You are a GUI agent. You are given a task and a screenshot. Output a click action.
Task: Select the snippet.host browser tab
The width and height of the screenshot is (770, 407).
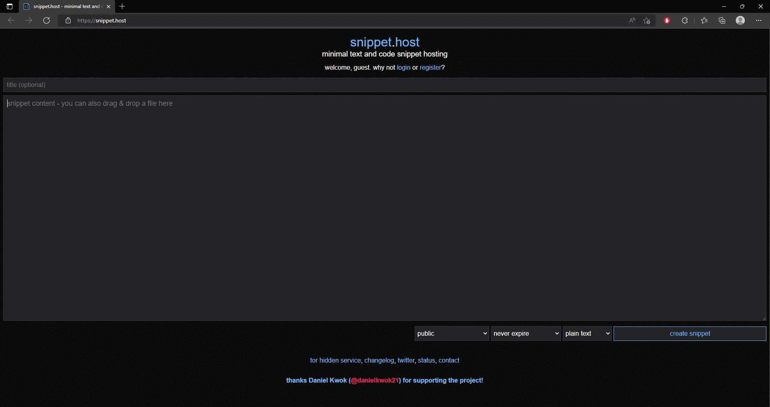67,6
